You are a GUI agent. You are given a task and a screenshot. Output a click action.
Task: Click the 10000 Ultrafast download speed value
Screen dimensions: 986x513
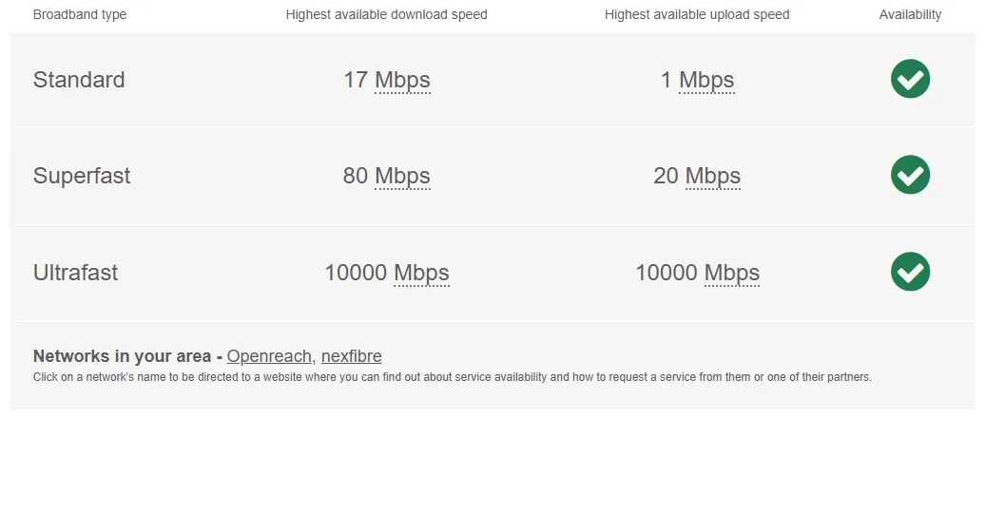[x=356, y=273]
